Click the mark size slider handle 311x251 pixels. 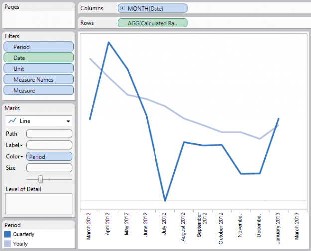pyautogui.click(x=41, y=179)
